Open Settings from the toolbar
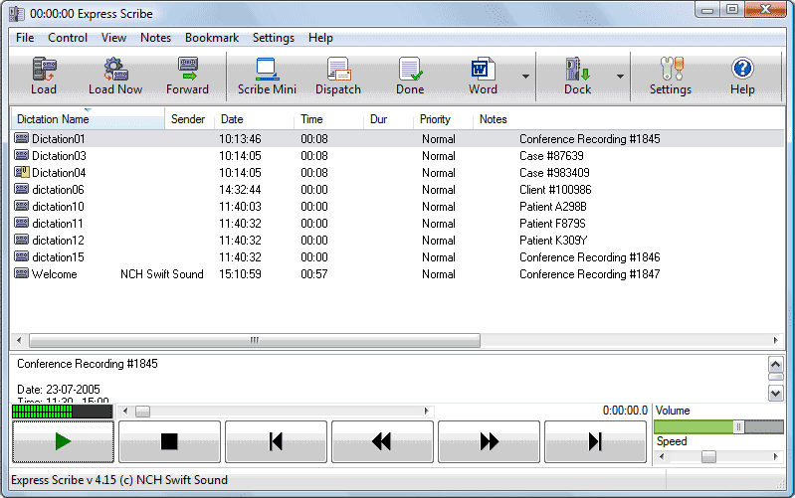The width and height of the screenshot is (795, 498). (671, 77)
